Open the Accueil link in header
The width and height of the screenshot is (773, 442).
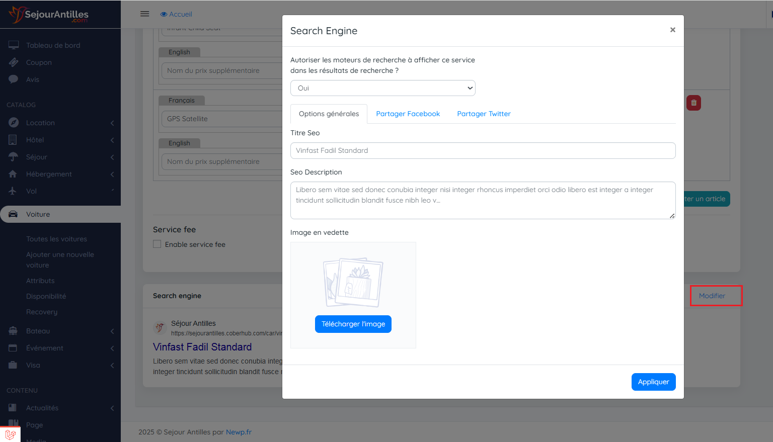176,14
